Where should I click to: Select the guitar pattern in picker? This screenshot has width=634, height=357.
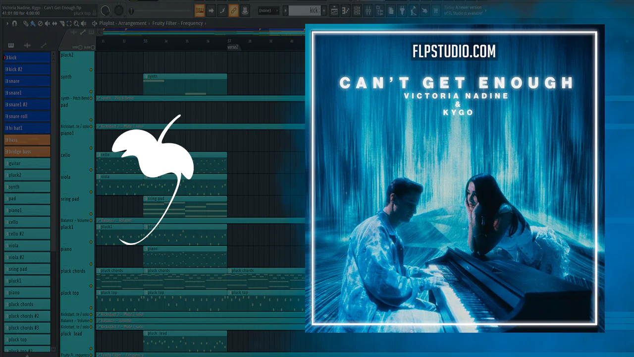coord(27,163)
